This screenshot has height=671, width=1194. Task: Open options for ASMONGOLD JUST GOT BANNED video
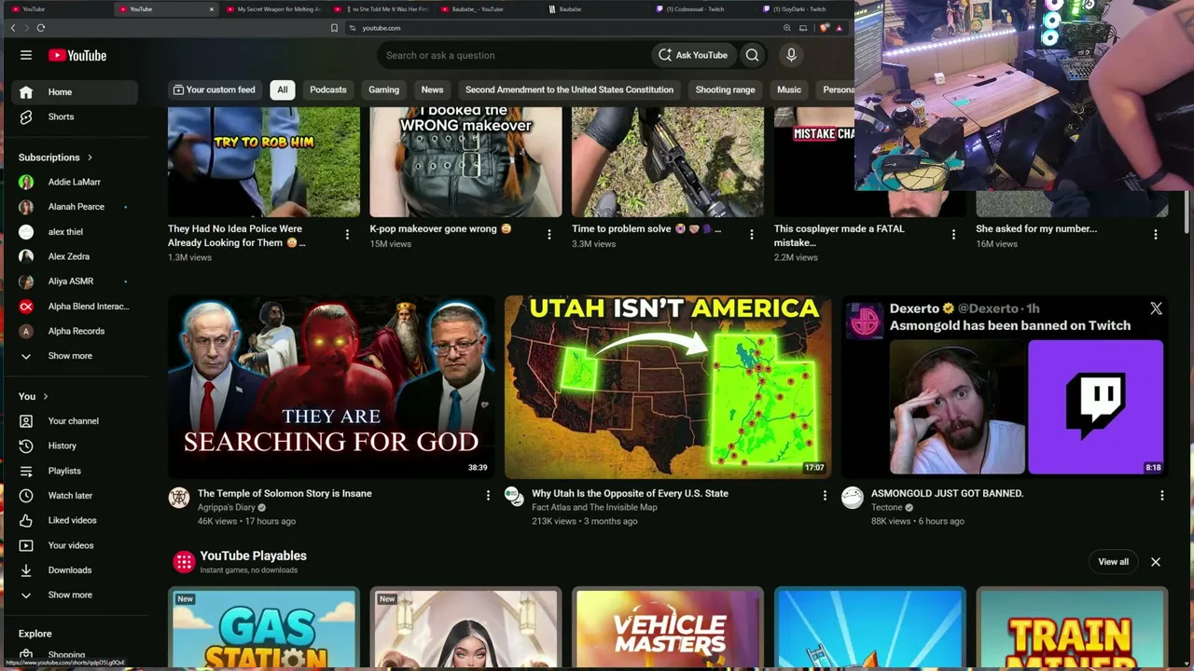click(x=1161, y=496)
